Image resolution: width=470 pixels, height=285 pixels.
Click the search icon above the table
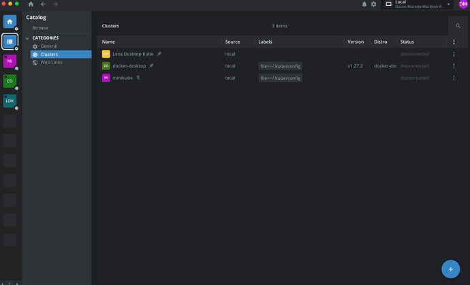click(x=458, y=26)
